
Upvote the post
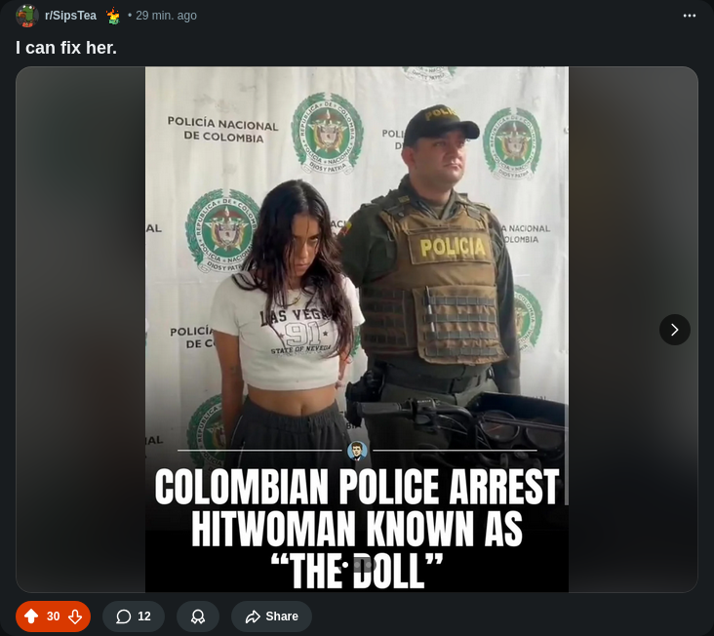point(31,616)
